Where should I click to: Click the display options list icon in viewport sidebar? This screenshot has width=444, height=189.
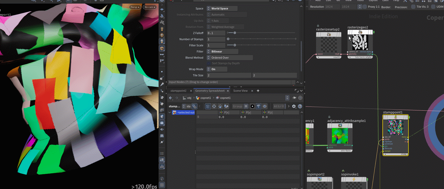pos(162,153)
